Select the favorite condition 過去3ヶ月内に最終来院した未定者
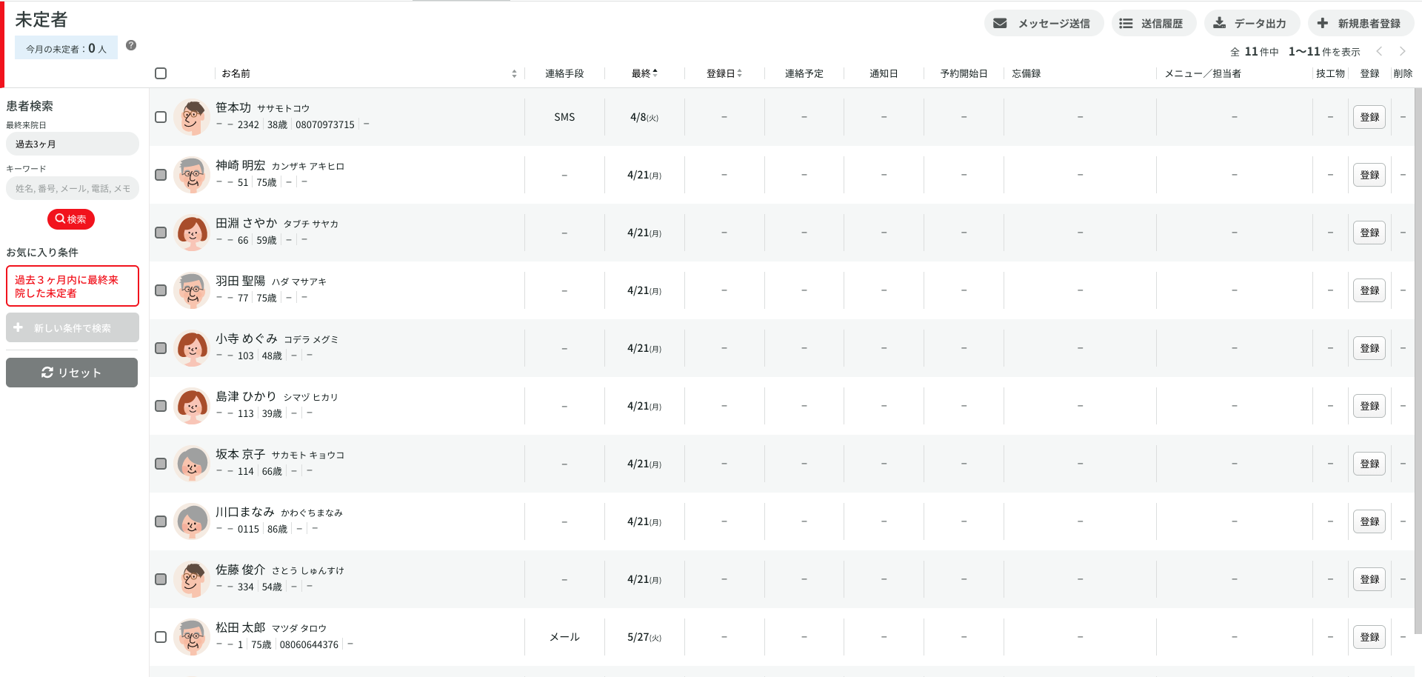The image size is (1422, 677). [72, 286]
